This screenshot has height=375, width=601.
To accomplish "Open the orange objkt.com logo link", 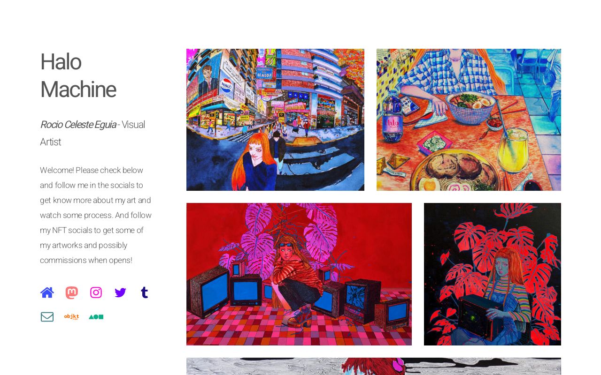I will [72, 317].
